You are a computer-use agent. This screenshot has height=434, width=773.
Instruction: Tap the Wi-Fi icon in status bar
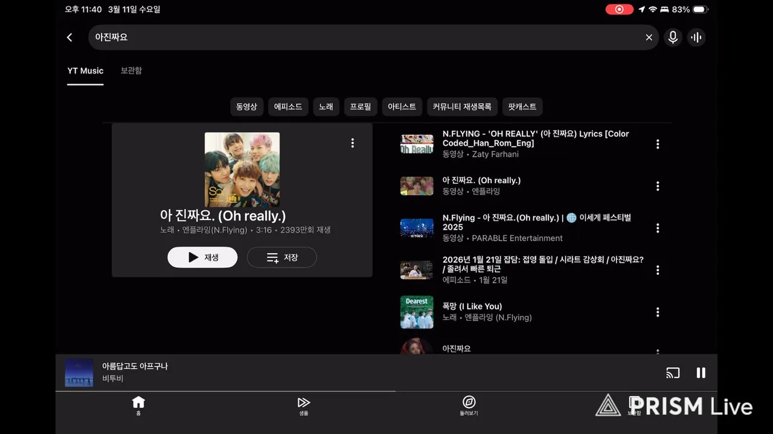tap(653, 9)
